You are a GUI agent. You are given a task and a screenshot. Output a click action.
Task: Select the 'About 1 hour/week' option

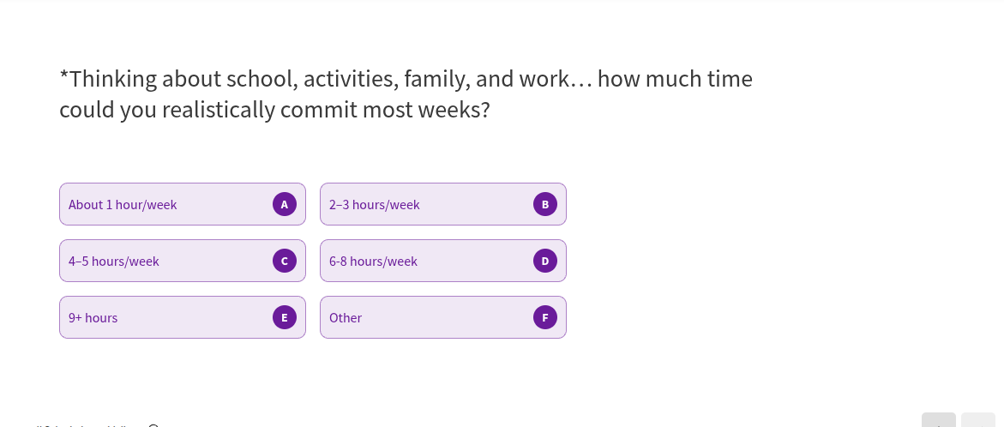point(183,204)
